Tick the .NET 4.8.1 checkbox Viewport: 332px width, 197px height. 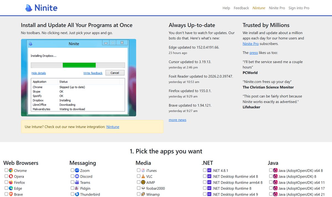coord(204,170)
